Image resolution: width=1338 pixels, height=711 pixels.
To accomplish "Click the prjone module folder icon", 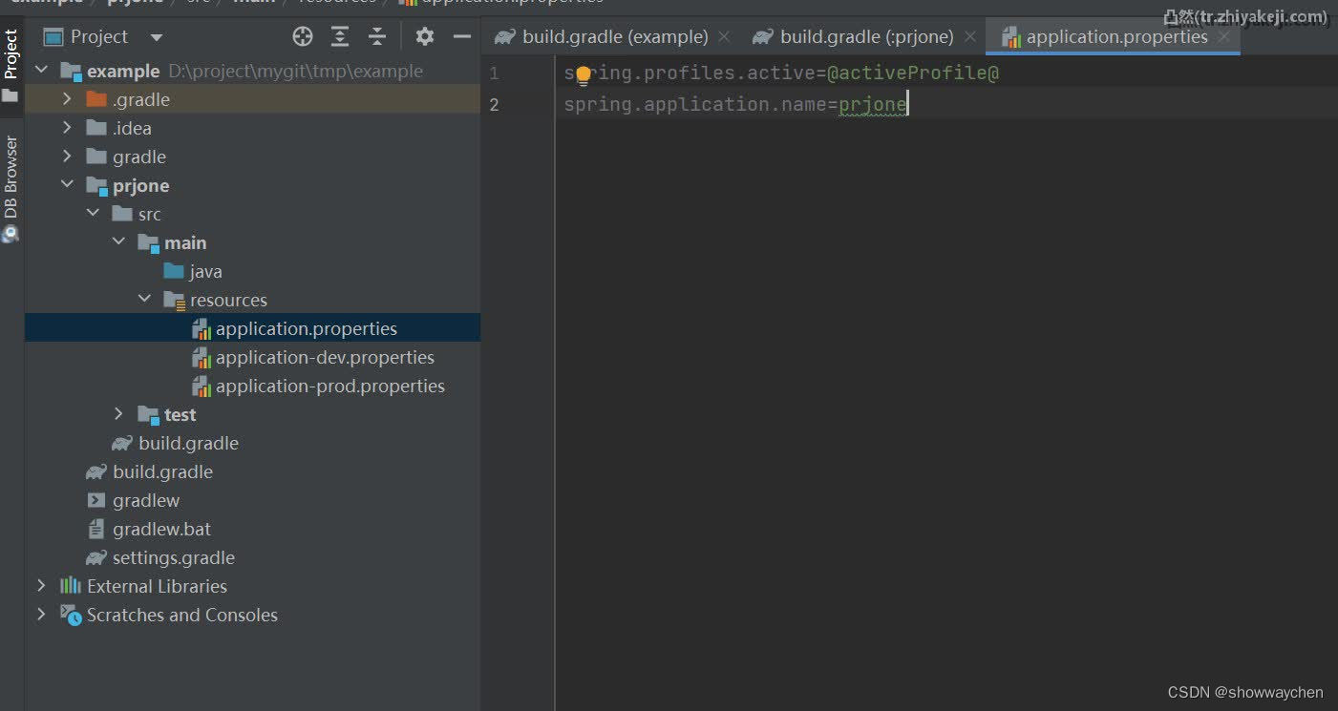I will click(96, 185).
